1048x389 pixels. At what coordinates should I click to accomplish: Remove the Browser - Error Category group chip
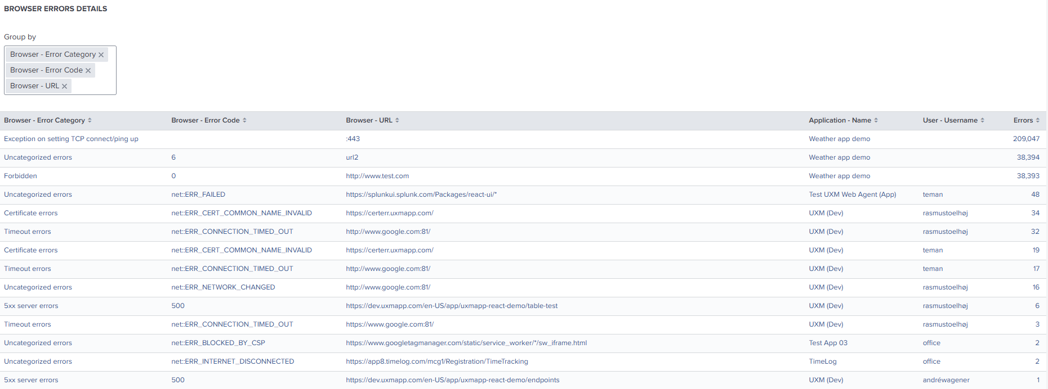pyautogui.click(x=101, y=55)
